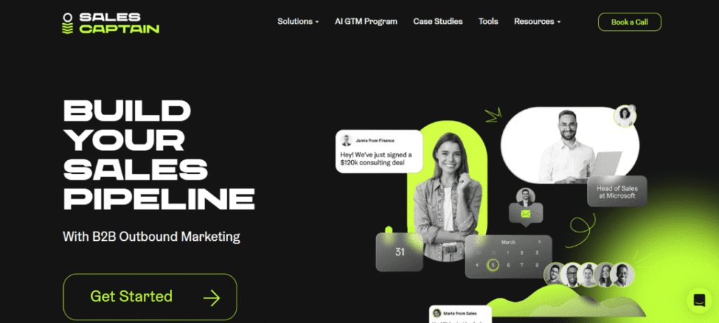Click the green envelope mail icon

(x=525, y=213)
